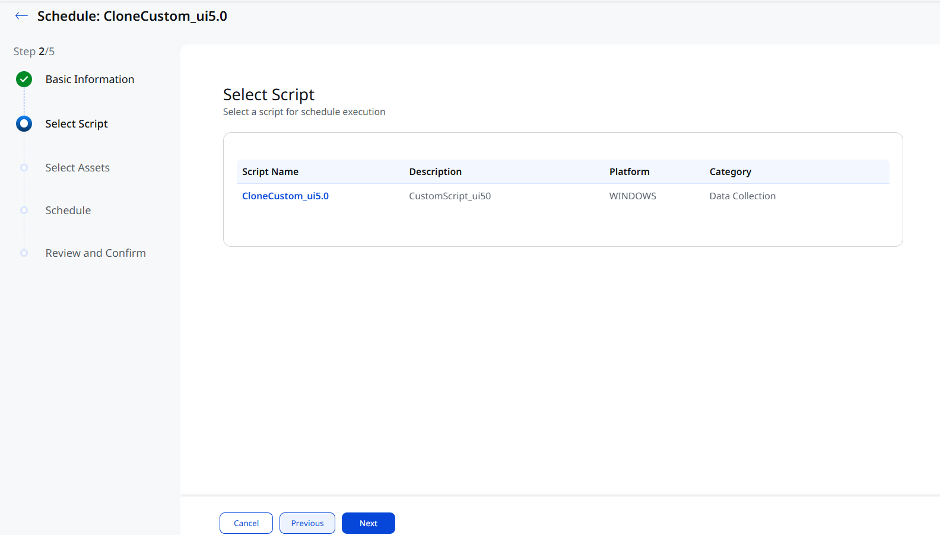Viewport: 940px width, 535px height.
Task: Select the WINDOWS platform cell
Action: pos(633,196)
